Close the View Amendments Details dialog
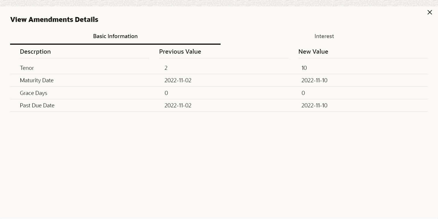 point(430,12)
